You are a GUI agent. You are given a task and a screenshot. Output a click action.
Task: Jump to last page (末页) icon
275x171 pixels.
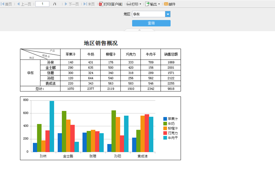coord(85,4)
